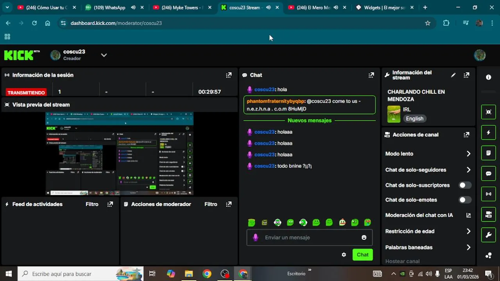Click the browser address bar URL
This screenshot has height=281, width=500.
pos(116,23)
